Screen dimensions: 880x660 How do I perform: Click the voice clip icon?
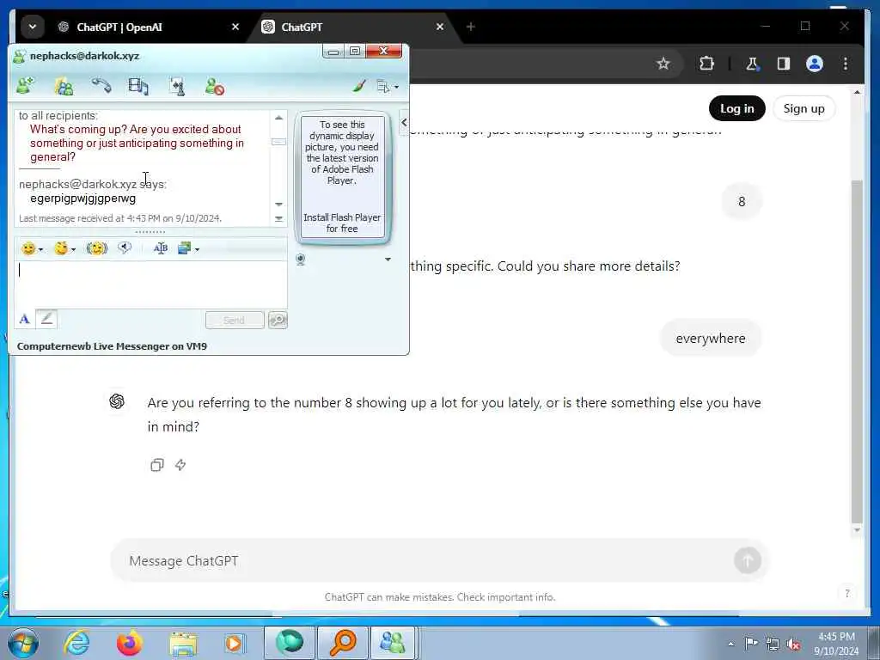125,247
